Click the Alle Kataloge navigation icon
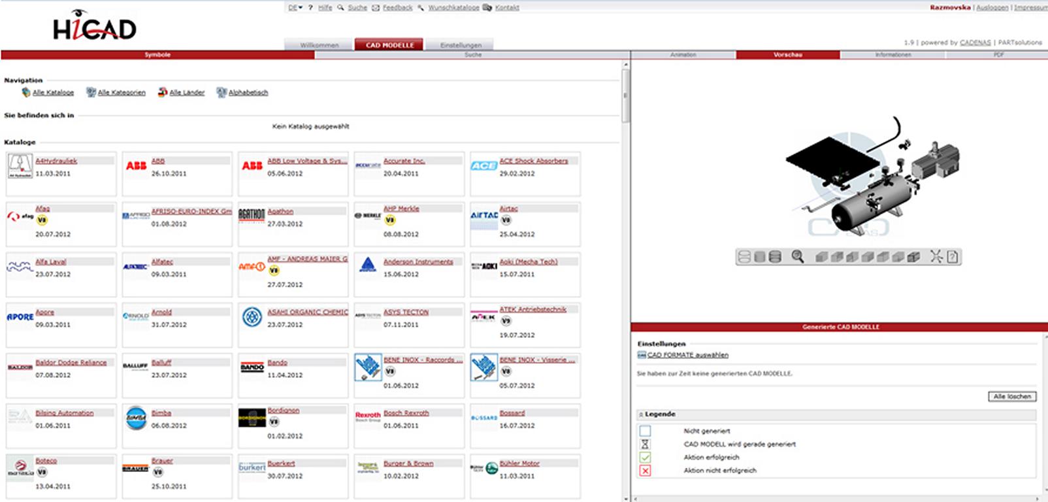The image size is (1048, 502). coord(26,92)
